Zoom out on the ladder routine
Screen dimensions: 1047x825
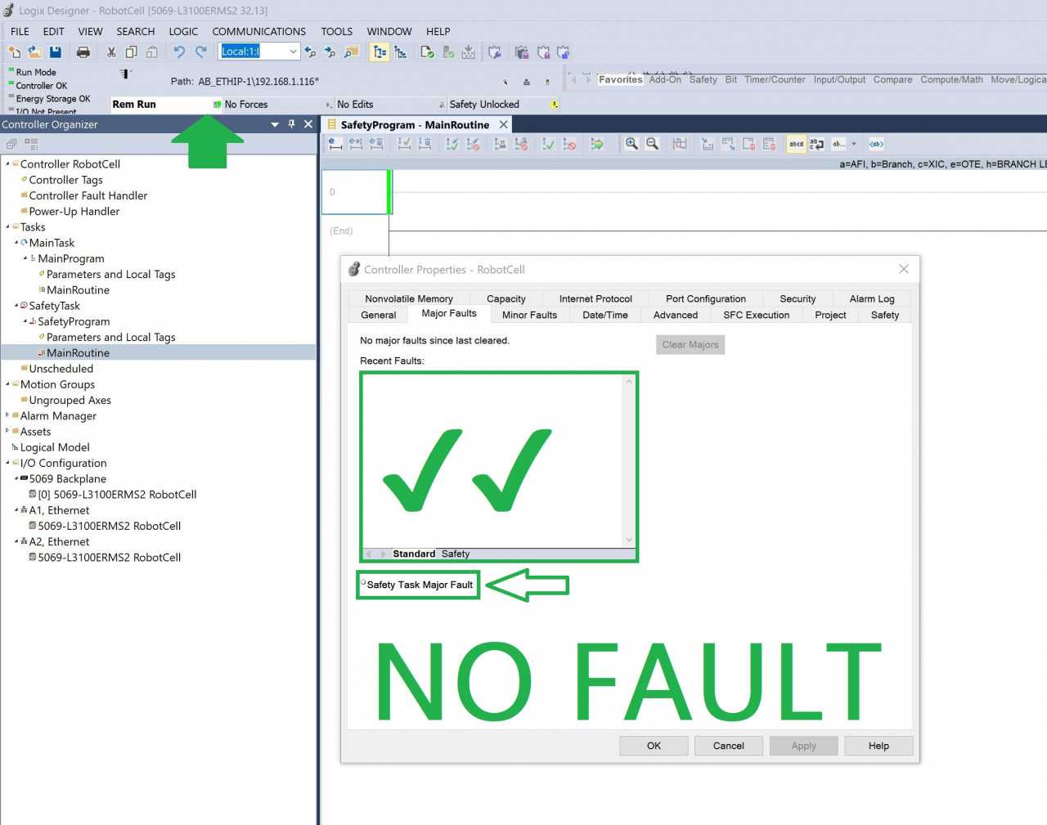pyautogui.click(x=652, y=144)
